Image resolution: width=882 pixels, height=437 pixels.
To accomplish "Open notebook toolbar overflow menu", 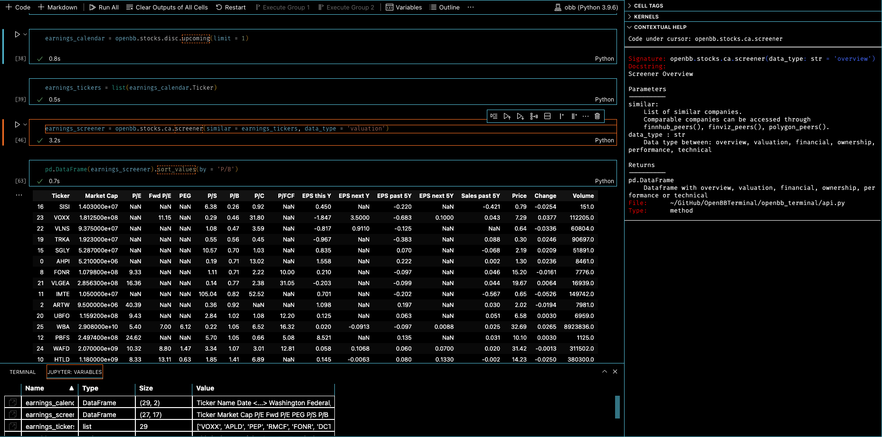I will [x=471, y=7].
